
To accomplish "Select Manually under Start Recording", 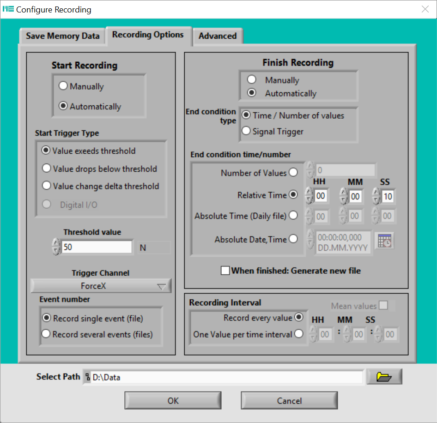I will 63,86.
